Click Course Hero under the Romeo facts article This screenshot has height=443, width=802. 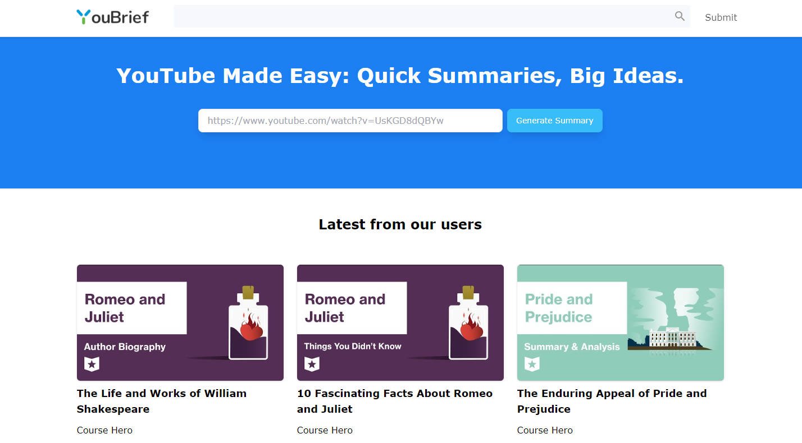325,431
